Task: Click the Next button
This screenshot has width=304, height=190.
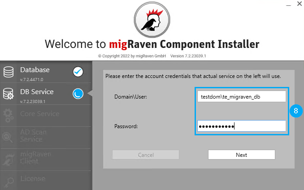Action: [242, 155]
